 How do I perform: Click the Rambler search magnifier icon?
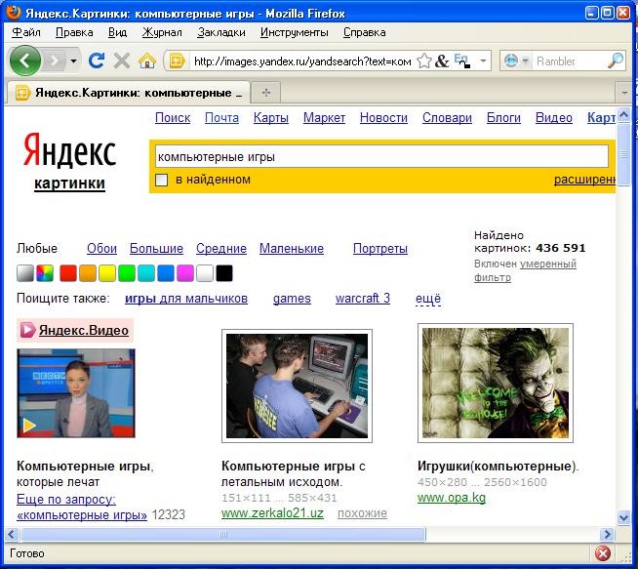(616, 61)
